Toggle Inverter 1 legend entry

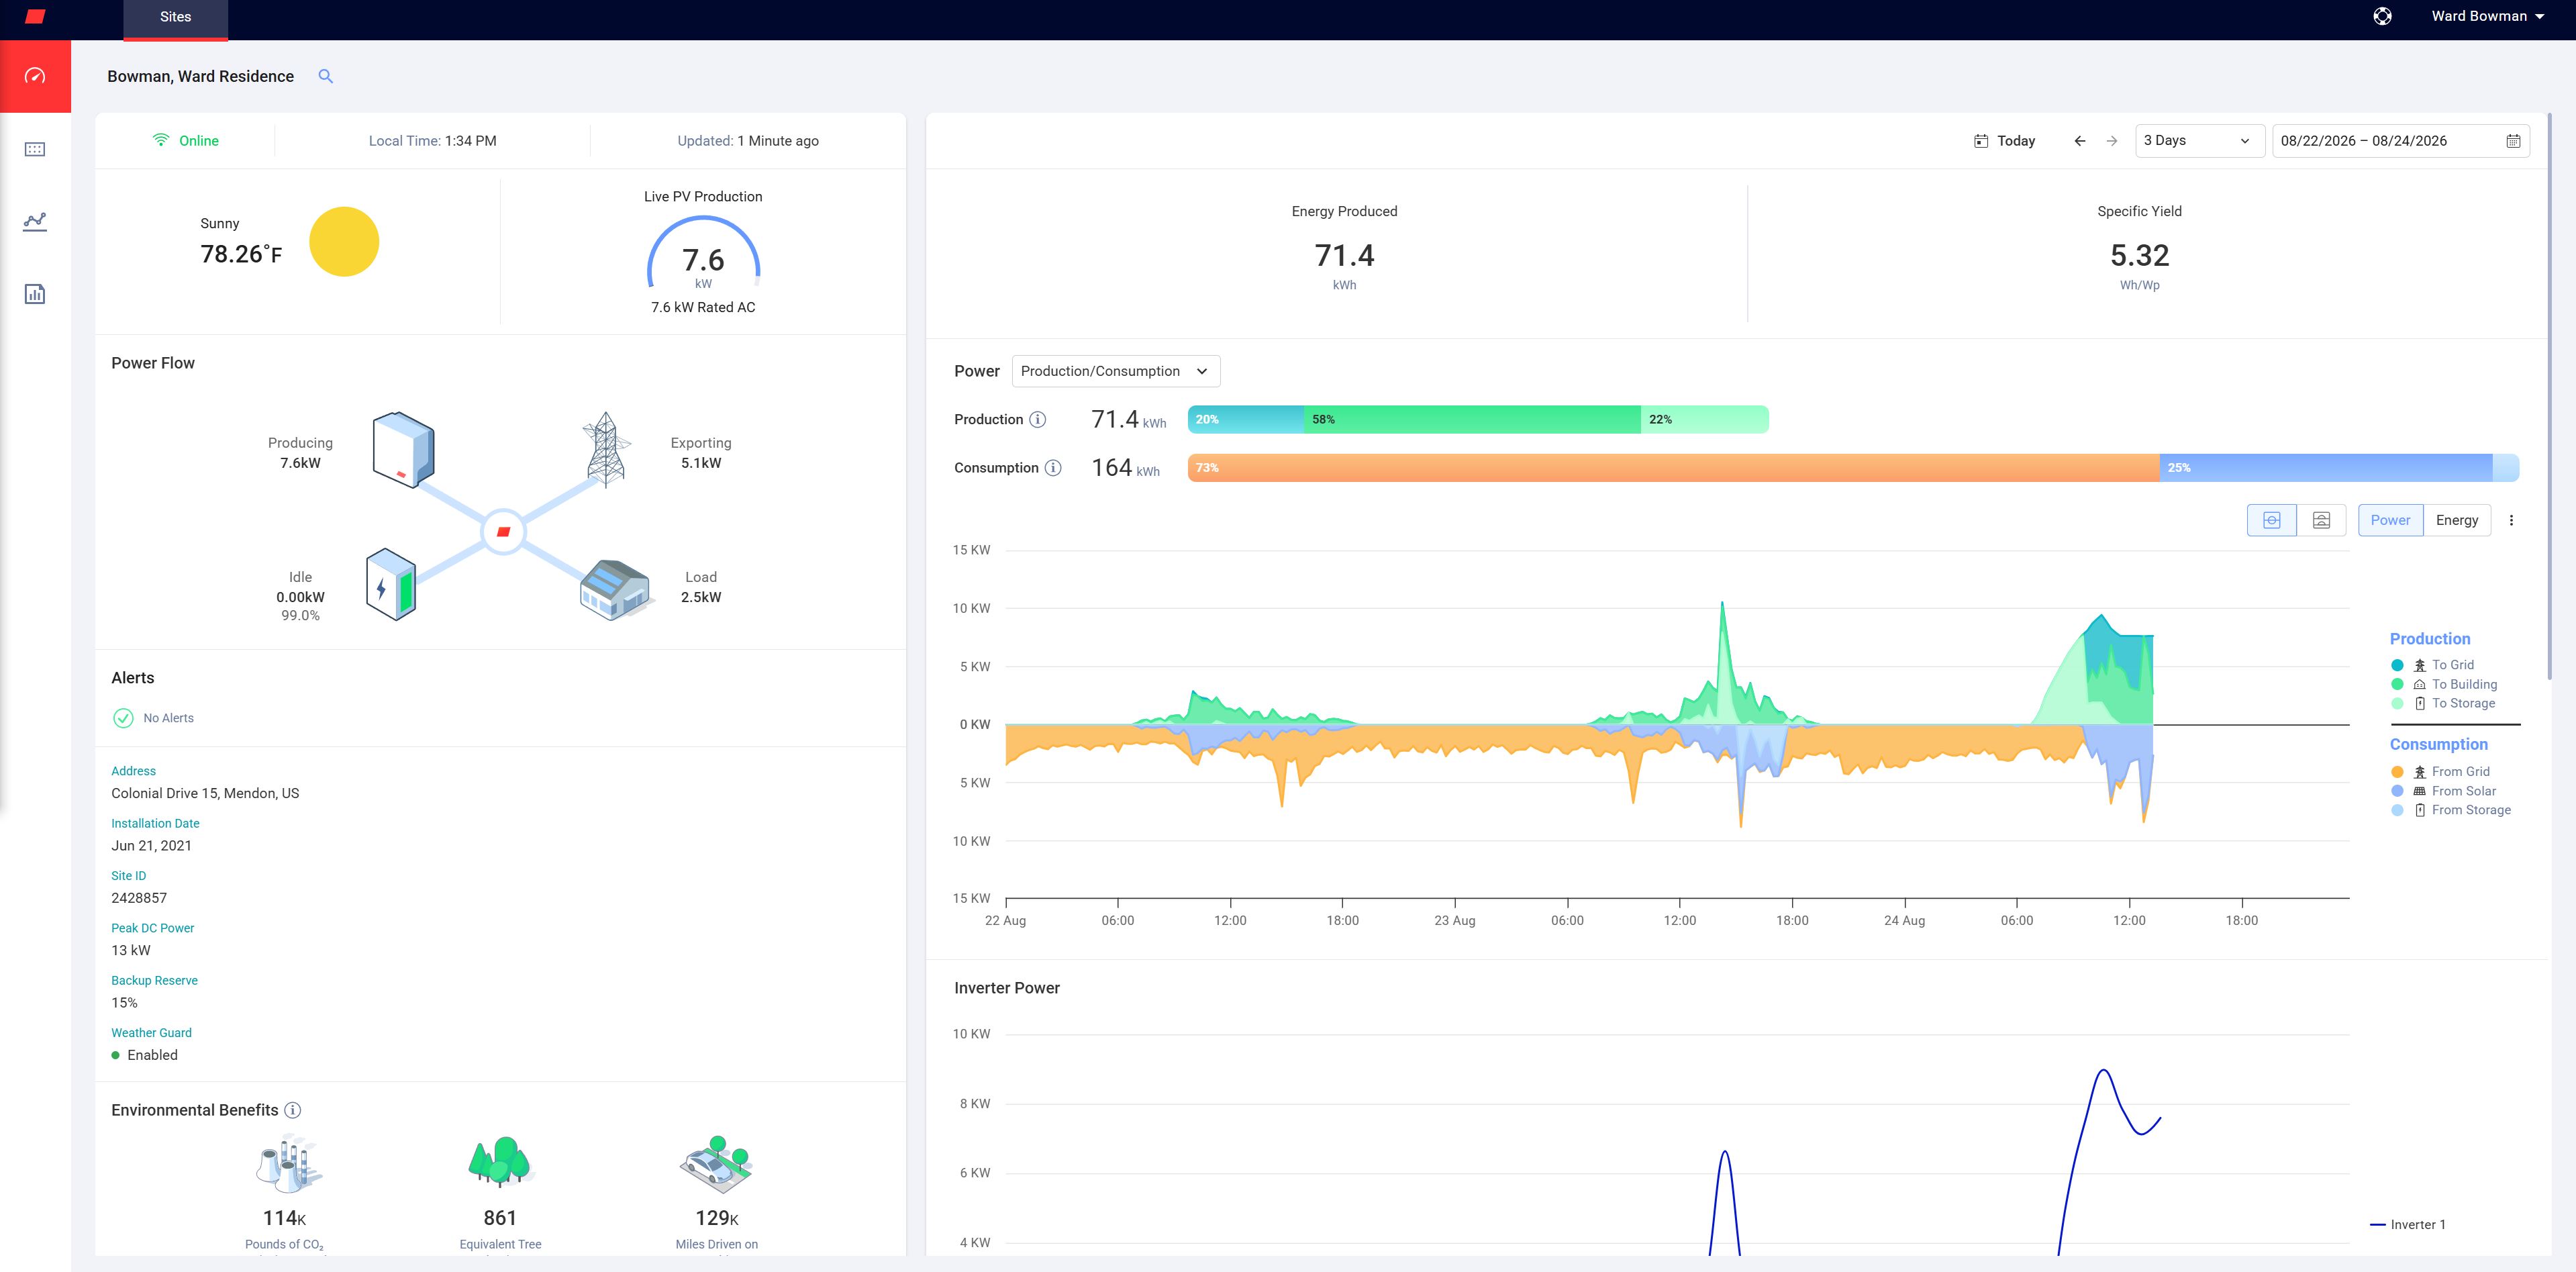coord(2407,1225)
